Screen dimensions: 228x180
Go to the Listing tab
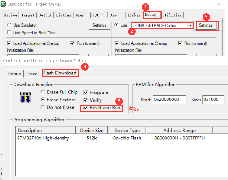64,15
